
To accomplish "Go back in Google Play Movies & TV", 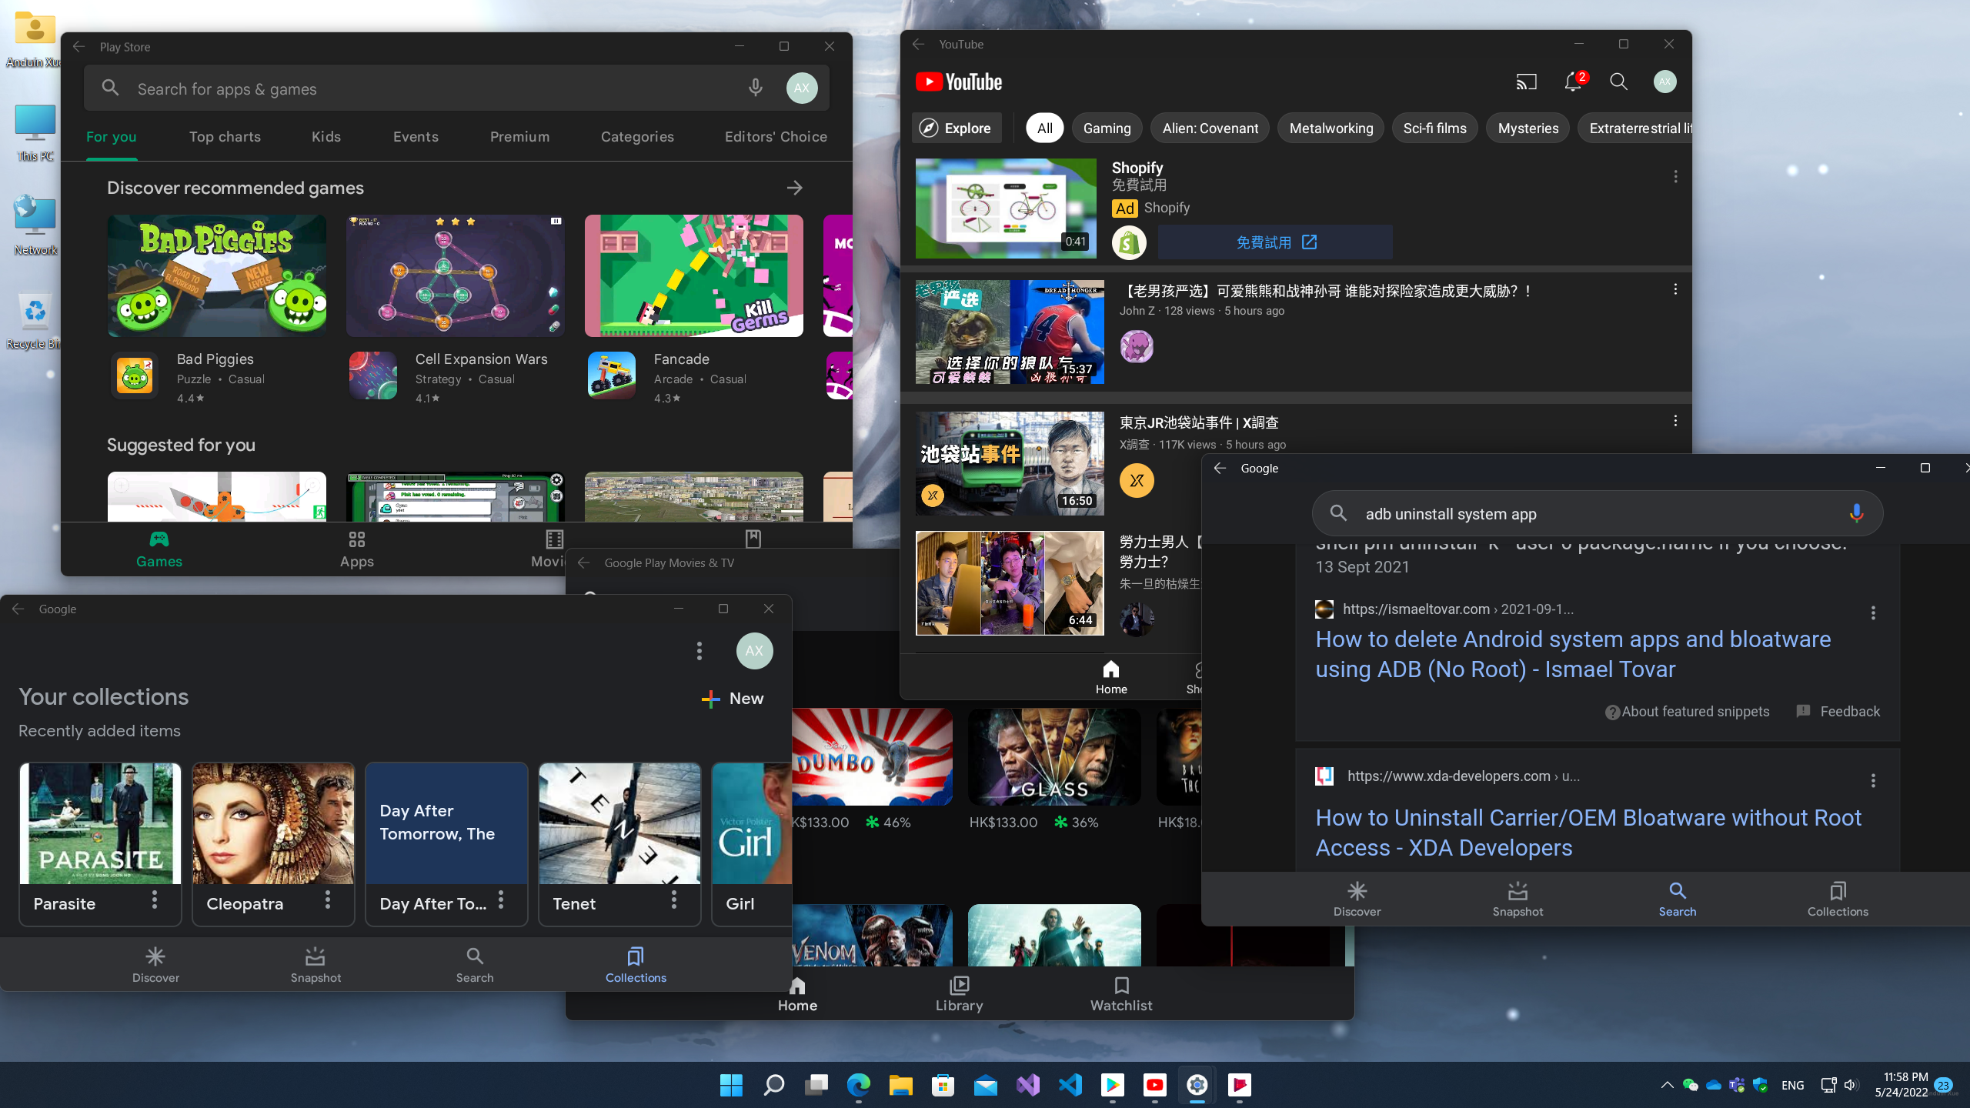I will (x=583, y=563).
